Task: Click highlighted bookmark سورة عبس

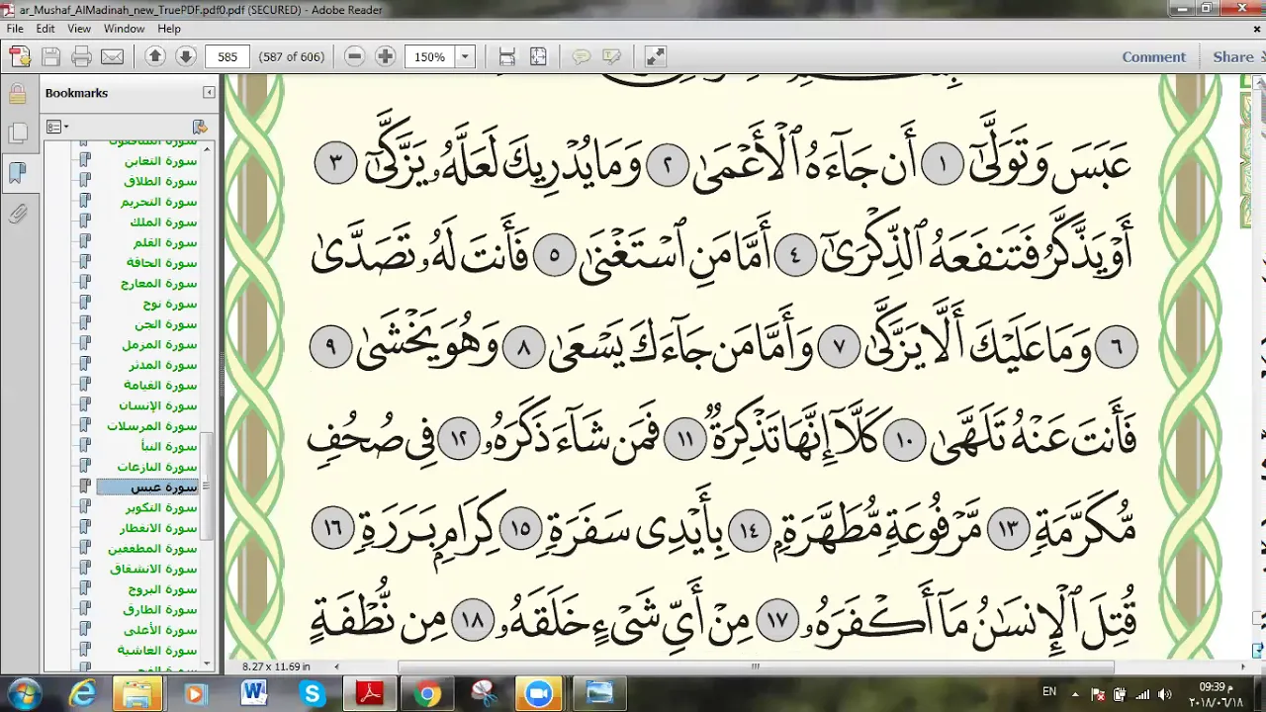Action: (148, 488)
